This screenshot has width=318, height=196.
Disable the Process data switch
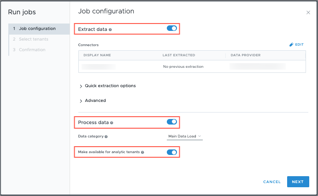pos(172,122)
